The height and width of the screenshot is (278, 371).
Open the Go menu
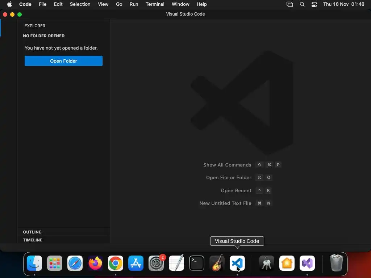tap(119, 4)
